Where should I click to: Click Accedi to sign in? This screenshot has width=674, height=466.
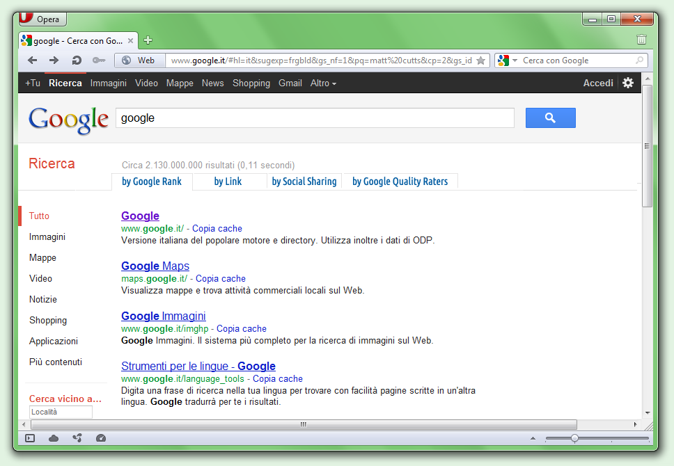[x=598, y=83]
